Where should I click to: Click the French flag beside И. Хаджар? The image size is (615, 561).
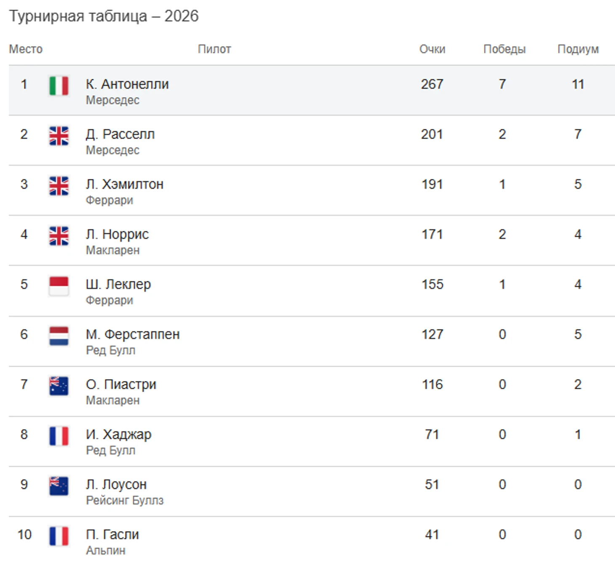click(59, 436)
